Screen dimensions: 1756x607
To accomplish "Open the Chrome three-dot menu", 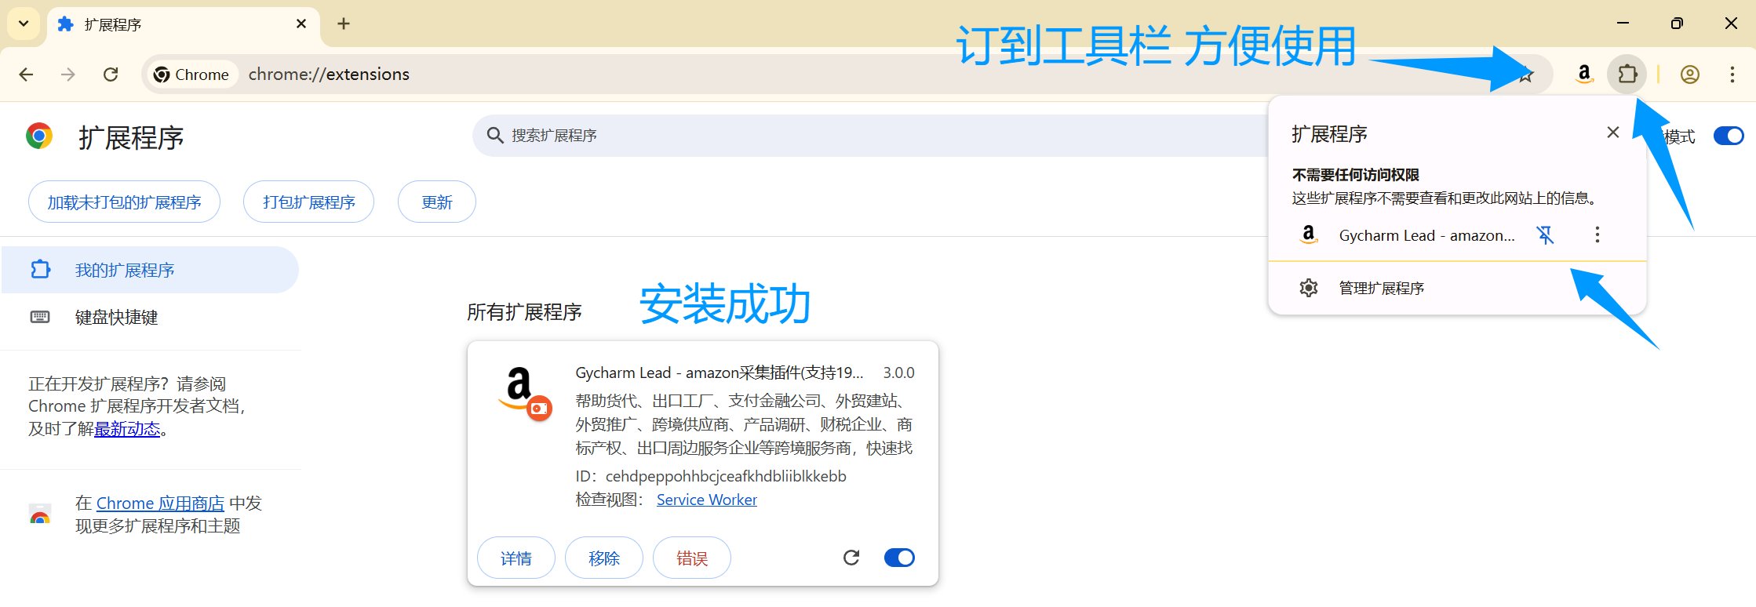I will coord(1732,75).
